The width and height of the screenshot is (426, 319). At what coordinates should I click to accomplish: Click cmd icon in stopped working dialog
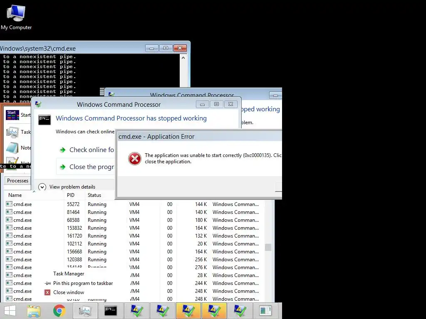point(45,120)
